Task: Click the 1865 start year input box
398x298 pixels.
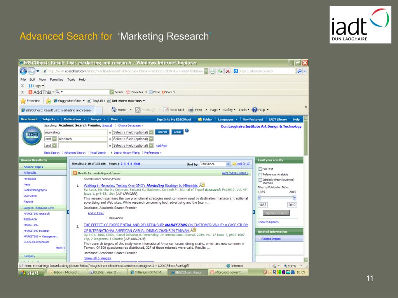Action: click(x=263, y=205)
